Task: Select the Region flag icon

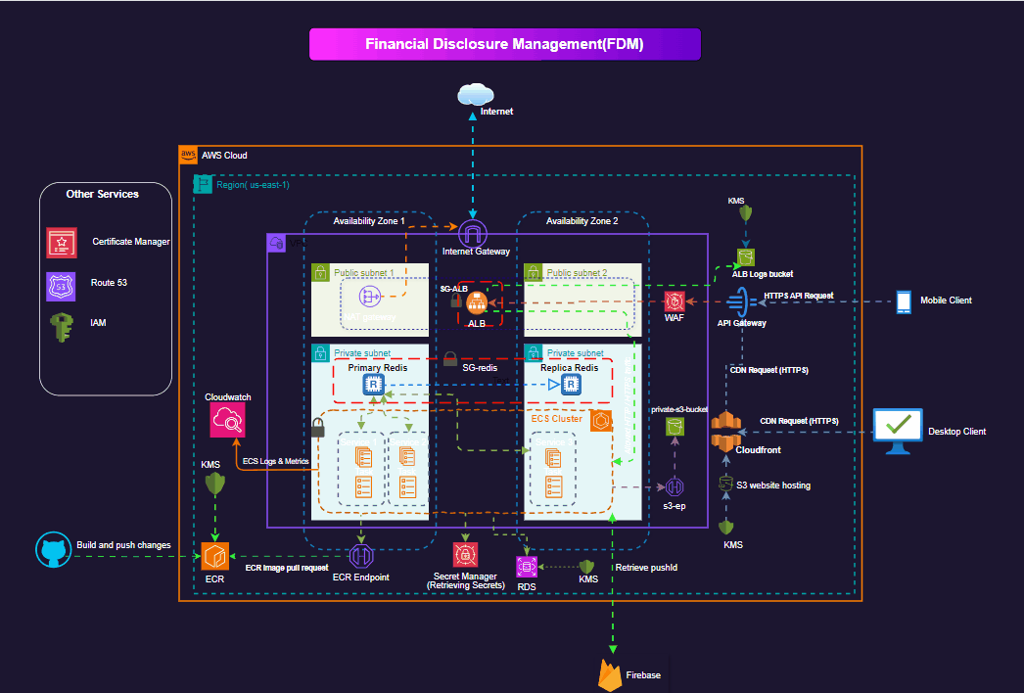Action: [203, 184]
